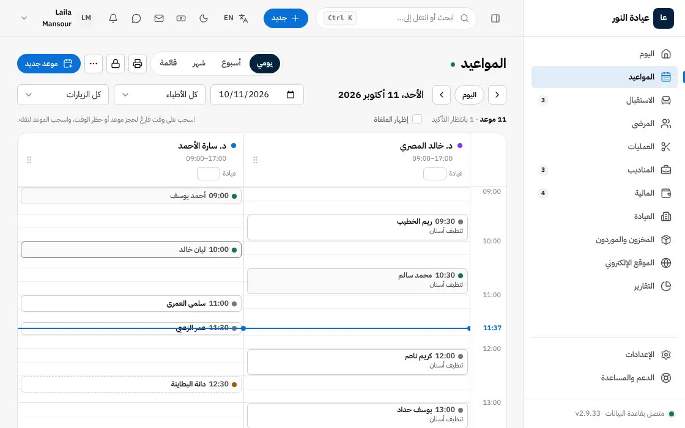The width and height of the screenshot is (685, 428).
Task: Open 11:00 سلمى العمري appointment
Action: point(131,303)
